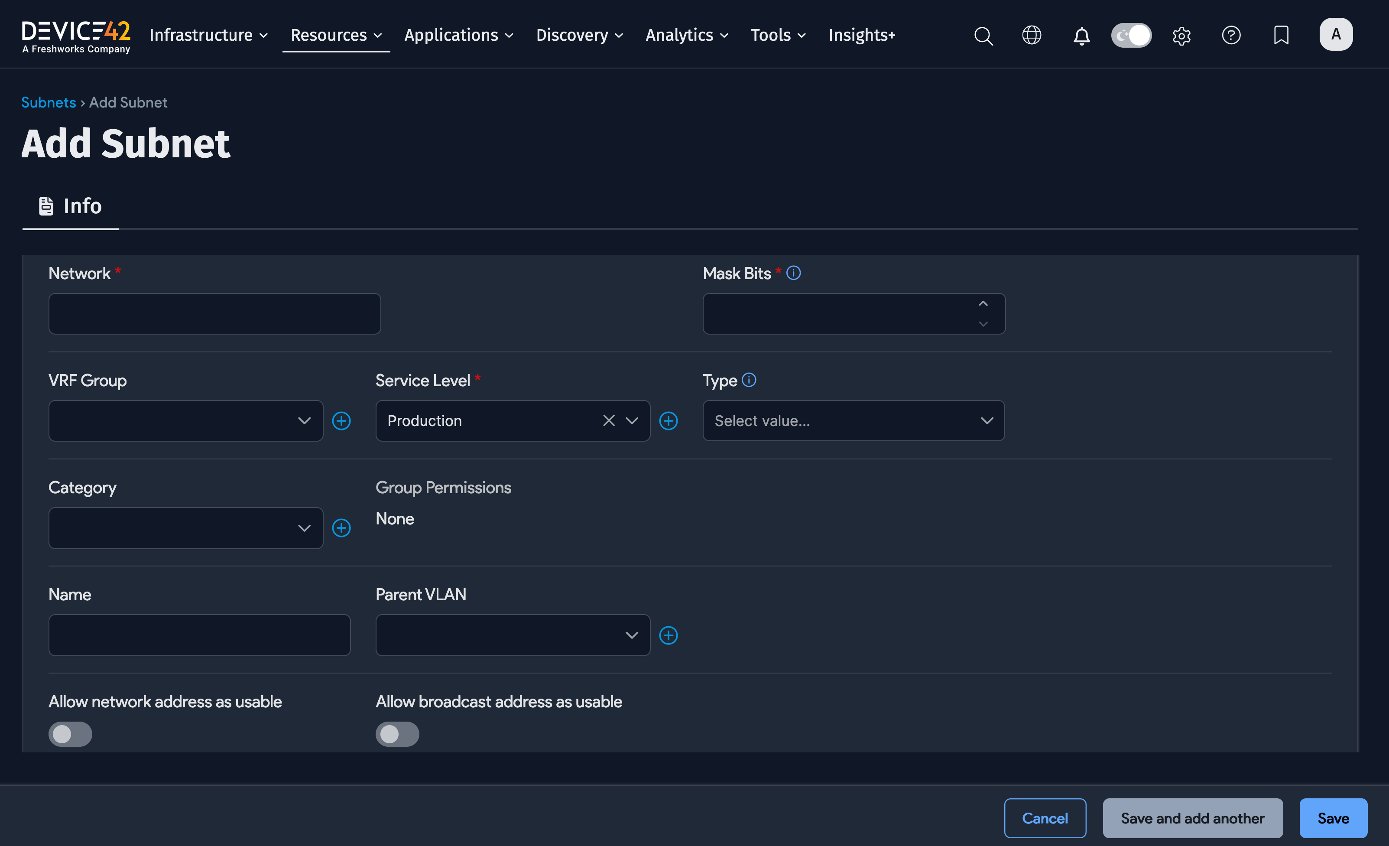This screenshot has height=846, width=1389.
Task: Increment Mask Bits with the up arrow
Action: 983,303
